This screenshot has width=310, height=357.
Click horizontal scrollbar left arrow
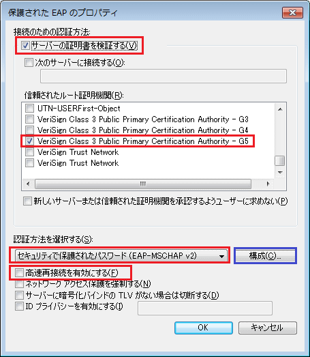coord(28,184)
